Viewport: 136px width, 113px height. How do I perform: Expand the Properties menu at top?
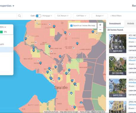(x=7, y=6)
